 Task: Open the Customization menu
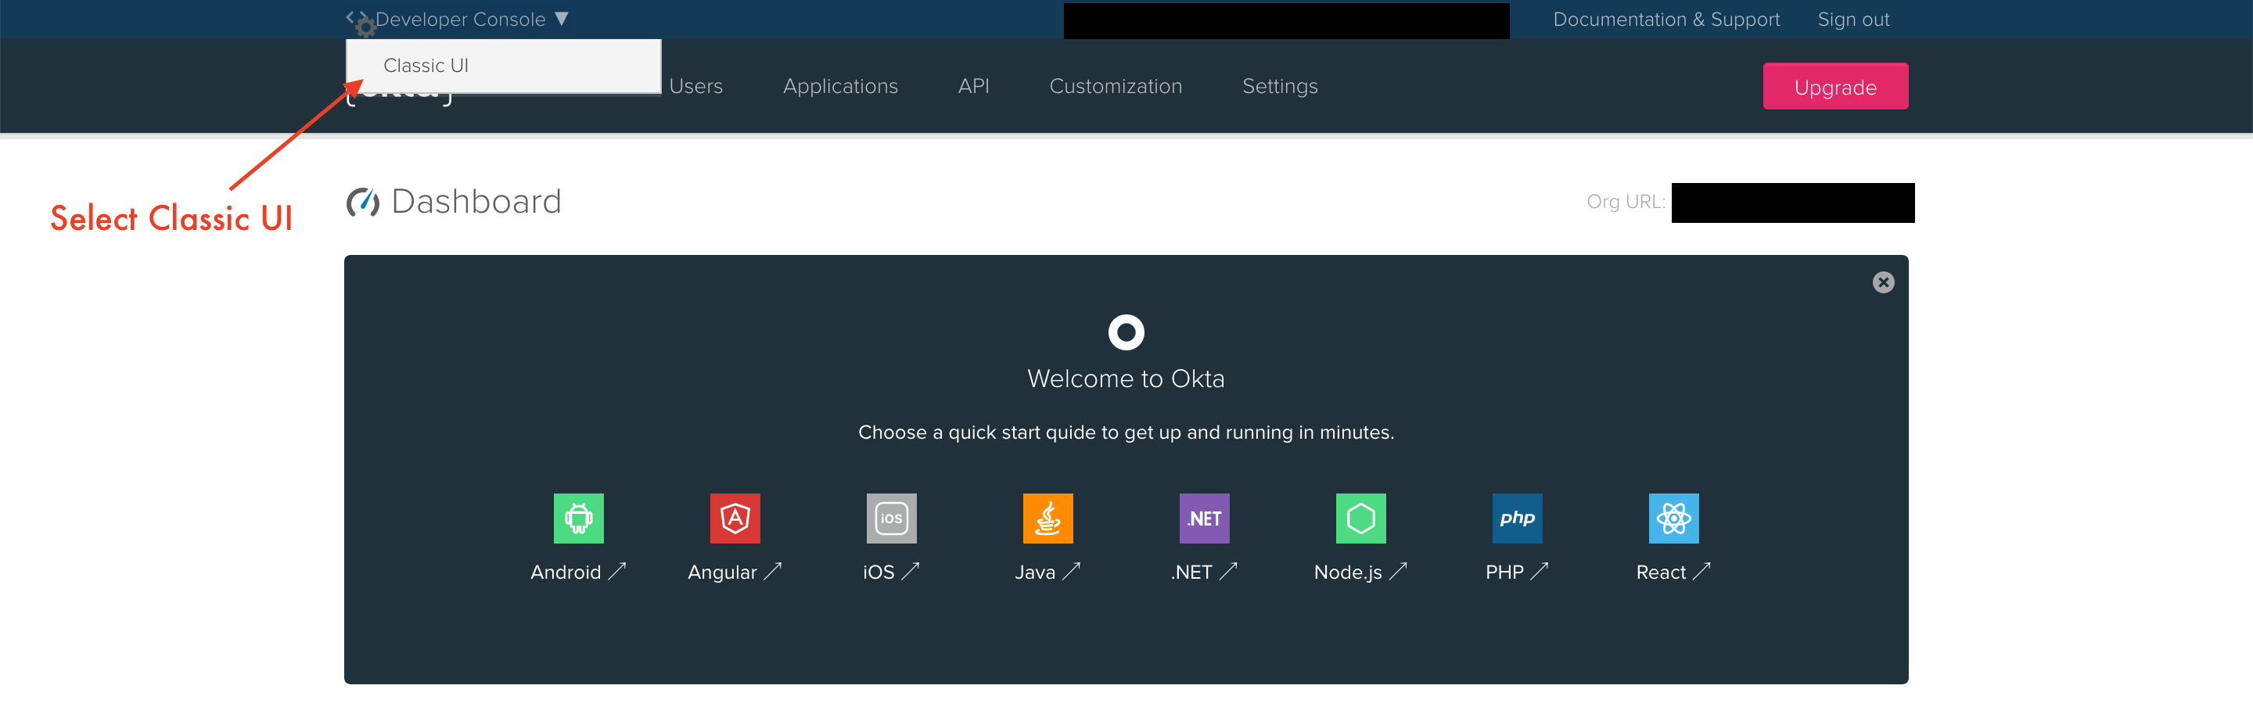tap(1116, 87)
